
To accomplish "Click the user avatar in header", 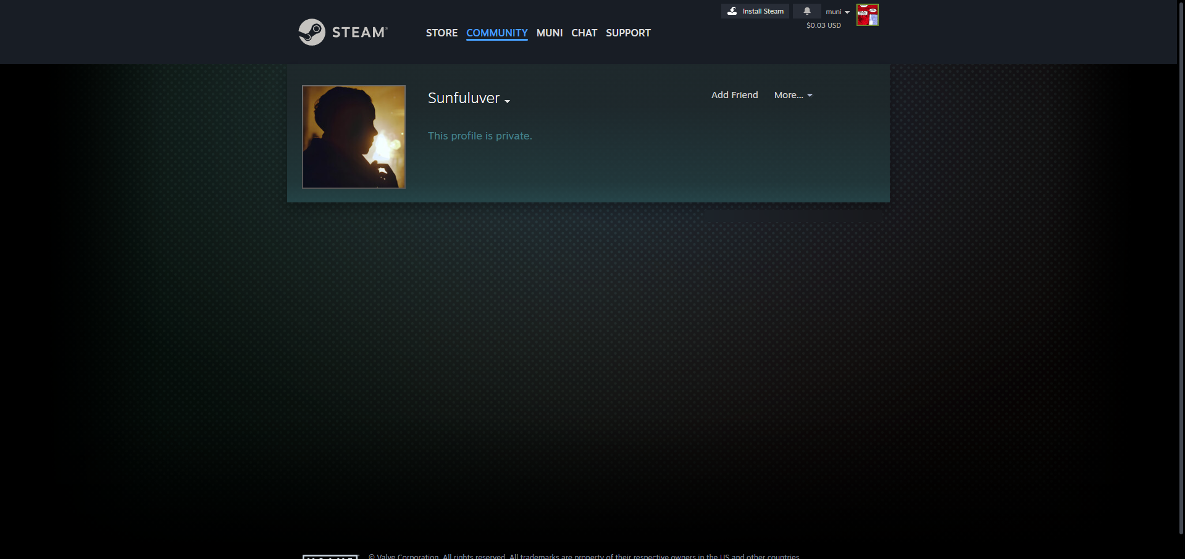I will coord(868,15).
